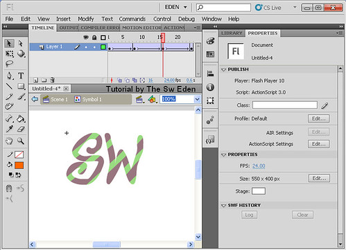This screenshot has height=250, width=346.
Task: Select the Line tool
Action: point(9,86)
